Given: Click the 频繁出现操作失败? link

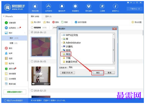Looking at the screenshot, I should [x=15, y=92].
